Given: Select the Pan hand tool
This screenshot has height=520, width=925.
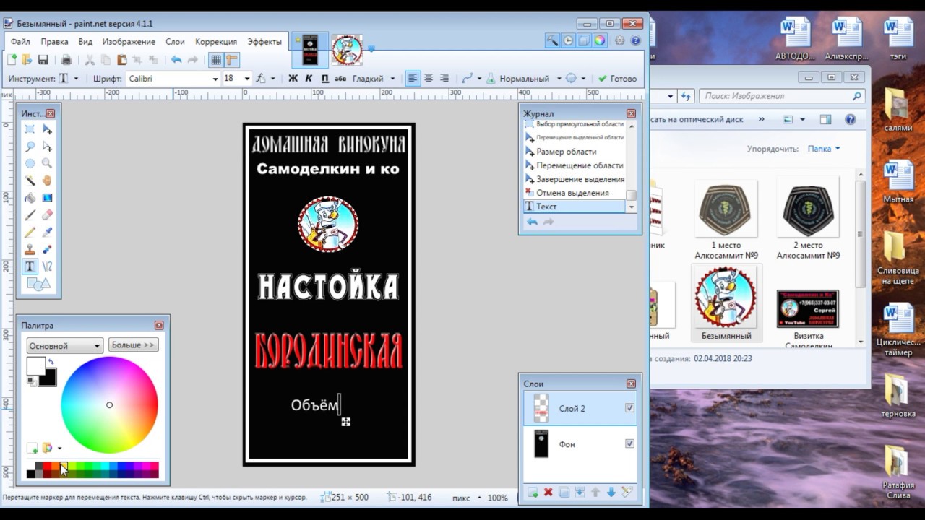Looking at the screenshot, I should tap(47, 181).
